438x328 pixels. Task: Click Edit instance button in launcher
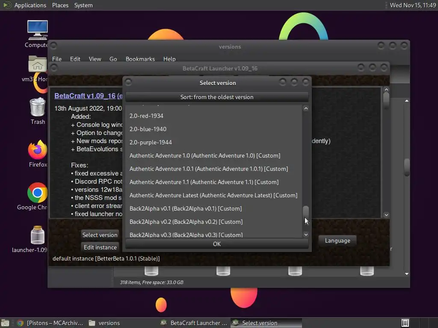(x=100, y=247)
